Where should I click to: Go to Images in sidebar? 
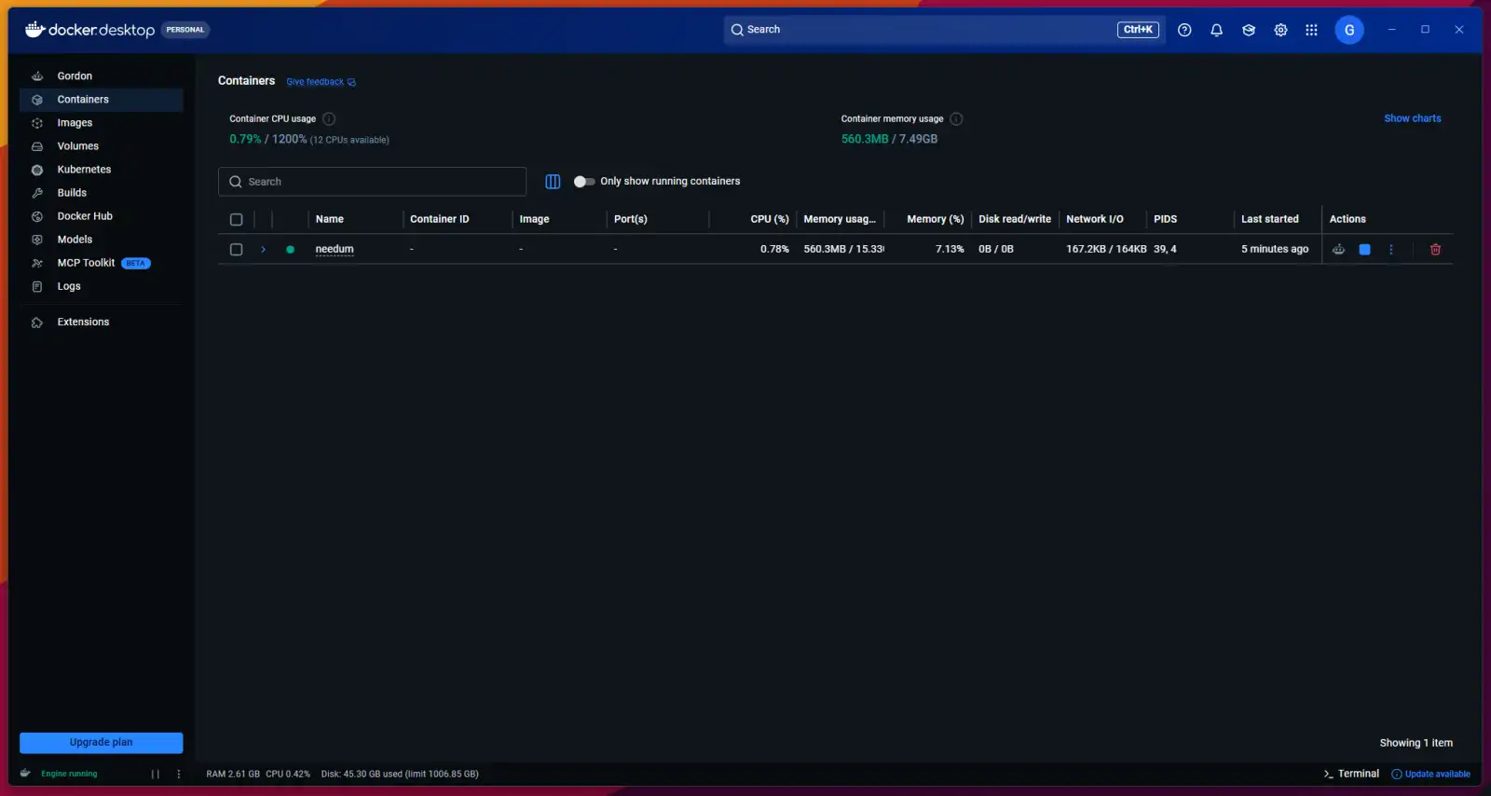click(101, 123)
